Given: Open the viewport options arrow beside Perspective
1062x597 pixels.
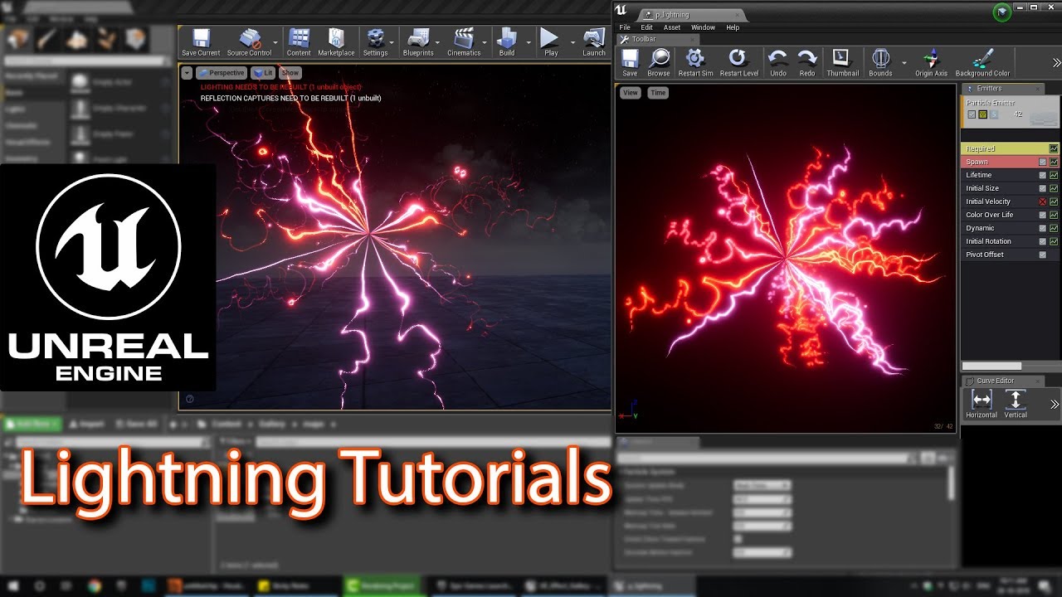Looking at the screenshot, I should coord(188,73).
